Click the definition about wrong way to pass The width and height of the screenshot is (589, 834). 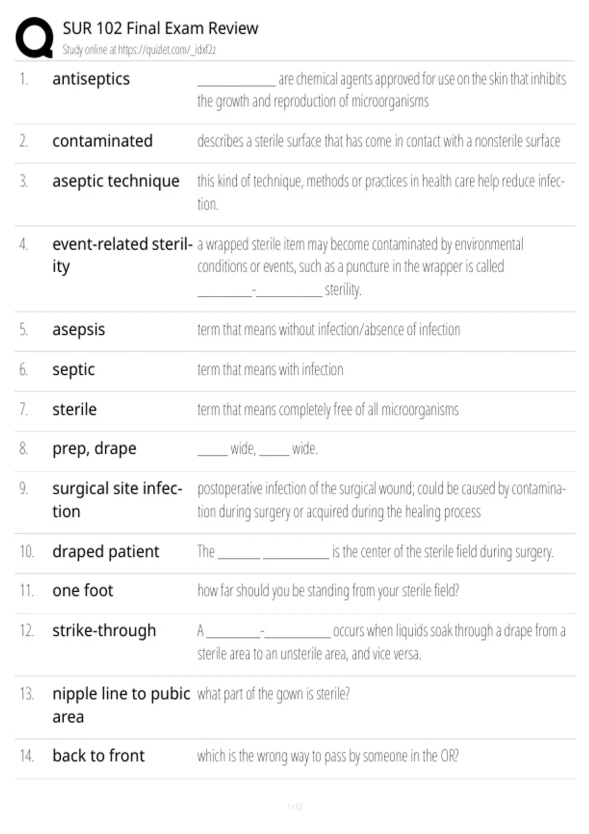pyautogui.click(x=328, y=756)
